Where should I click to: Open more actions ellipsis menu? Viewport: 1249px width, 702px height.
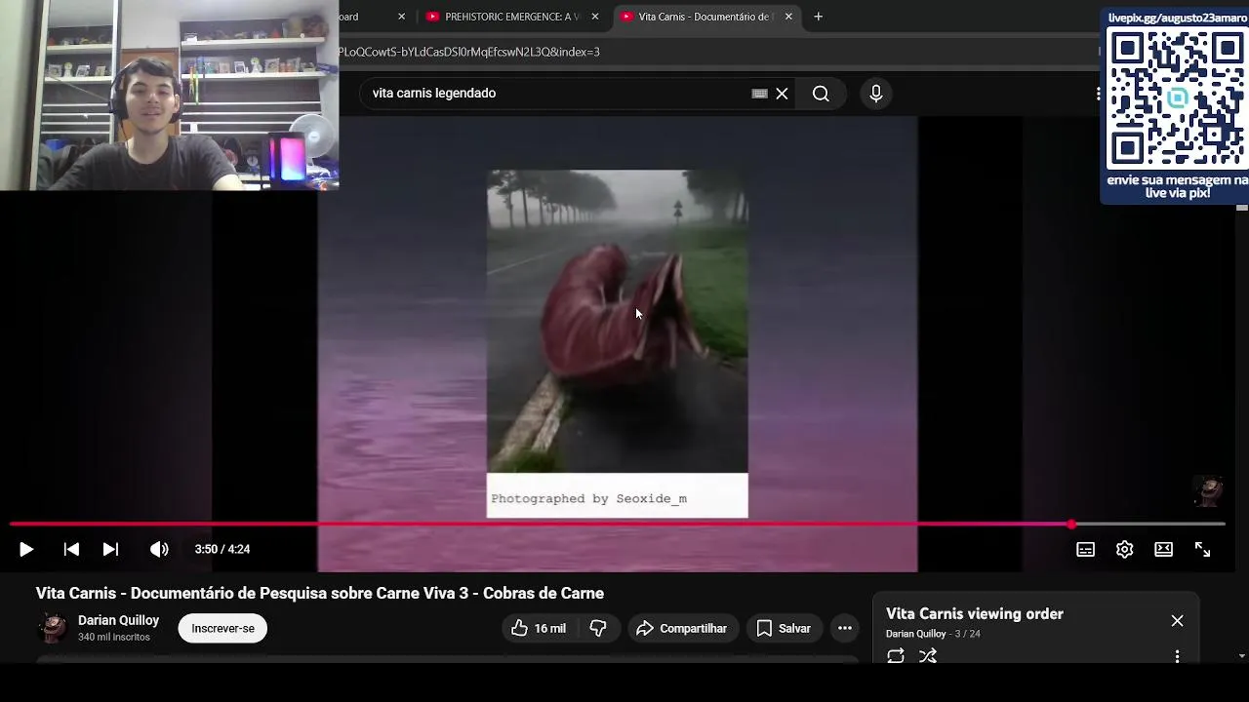845,629
